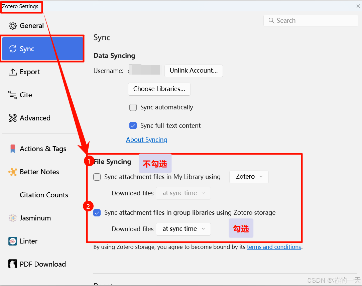
Task: Open the General settings pane
Action: click(x=42, y=26)
